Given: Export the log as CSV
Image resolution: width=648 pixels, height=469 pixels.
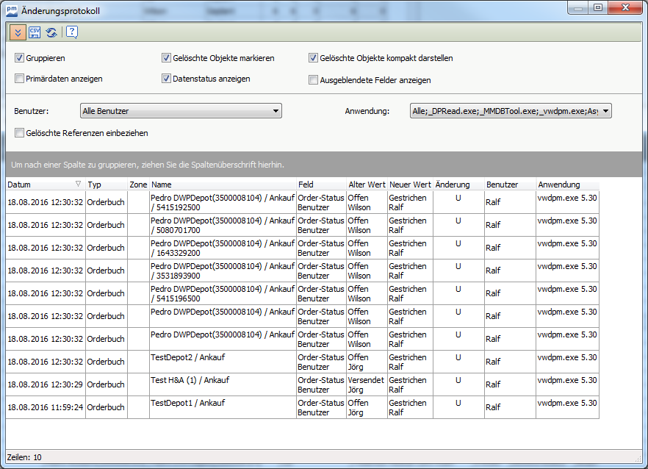Looking at the screenshot, I should pos(35,32).
